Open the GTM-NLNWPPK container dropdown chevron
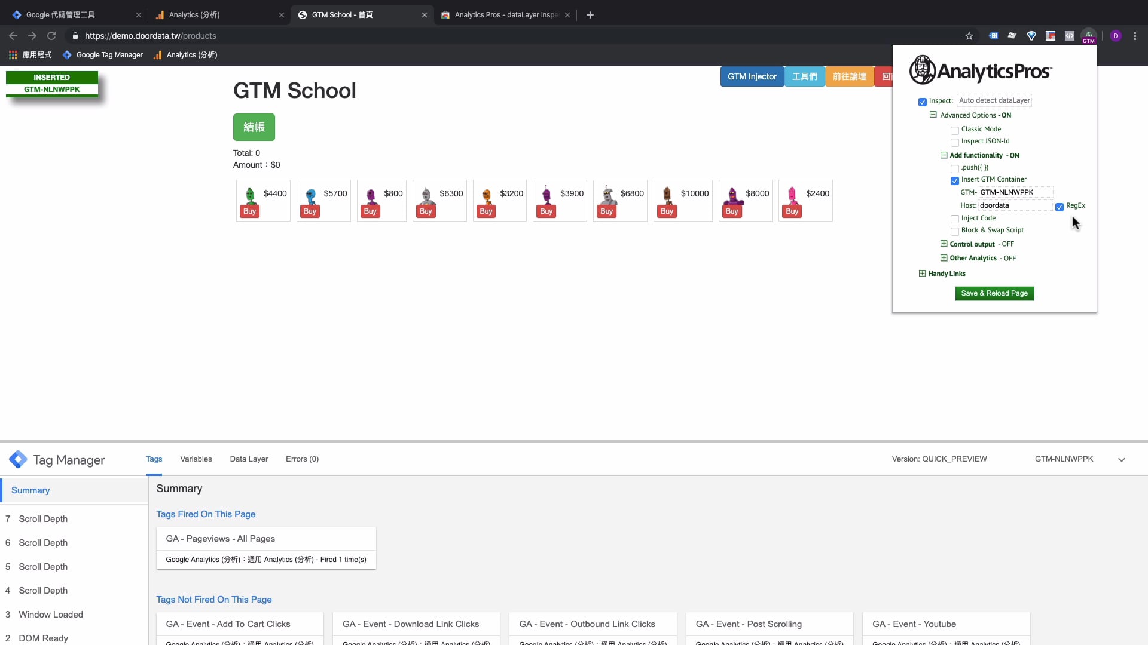Image resolution: width=1148 pixels, height=645 pixels. (1122, 460)
